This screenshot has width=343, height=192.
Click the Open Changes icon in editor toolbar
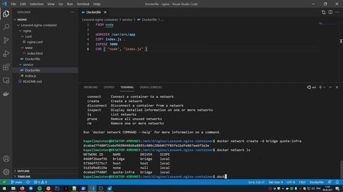click(324, 12)
